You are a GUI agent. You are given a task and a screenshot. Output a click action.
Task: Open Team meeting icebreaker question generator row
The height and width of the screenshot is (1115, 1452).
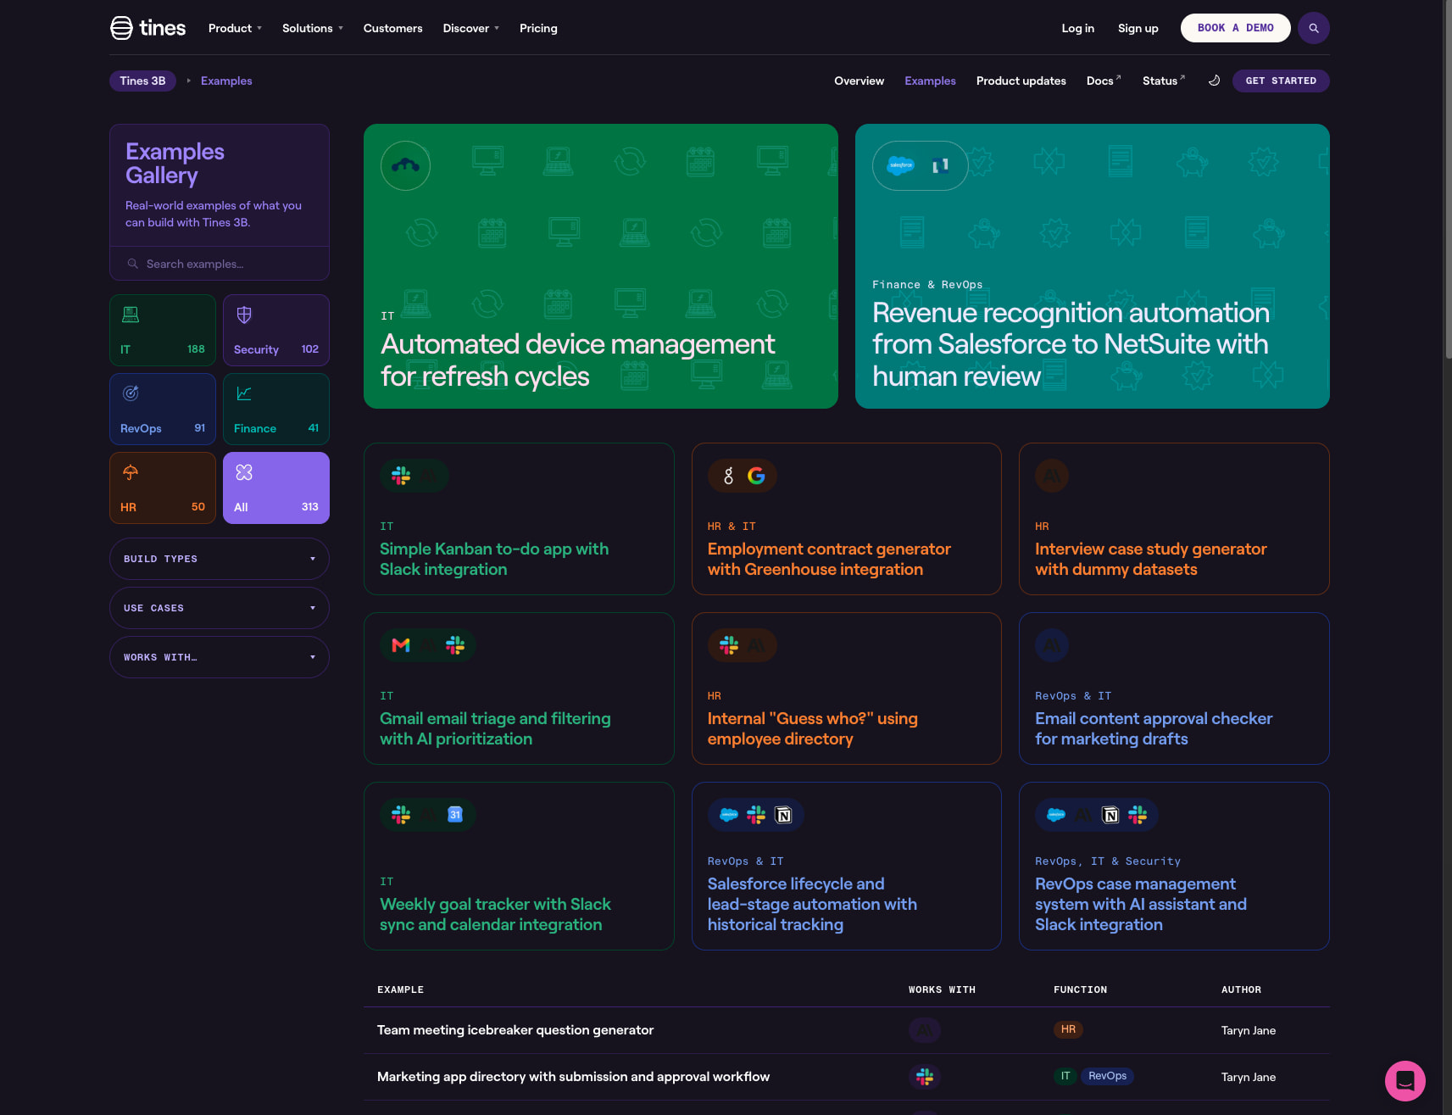[x=847, y=1030]
